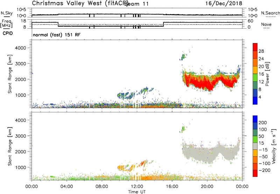Click the blue 4 dB Power color band
The image size is (280, 194).
point(255,101)
